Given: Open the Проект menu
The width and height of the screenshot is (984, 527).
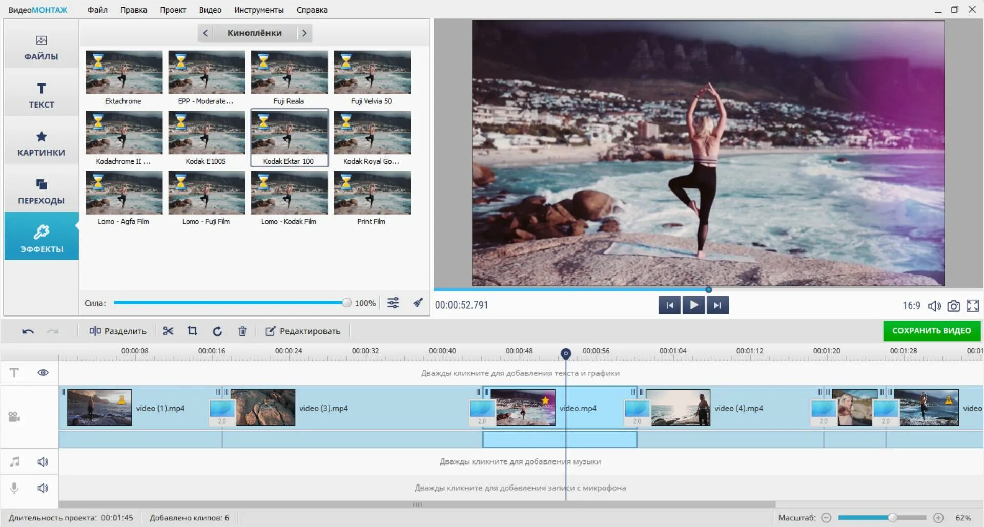Looking at the screenshot, I should (x=173, y=10).
